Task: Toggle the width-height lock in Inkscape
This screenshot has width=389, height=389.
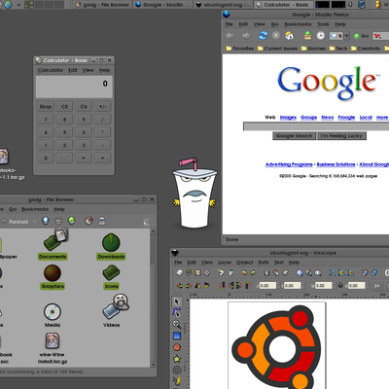Action: click(340, 286)
